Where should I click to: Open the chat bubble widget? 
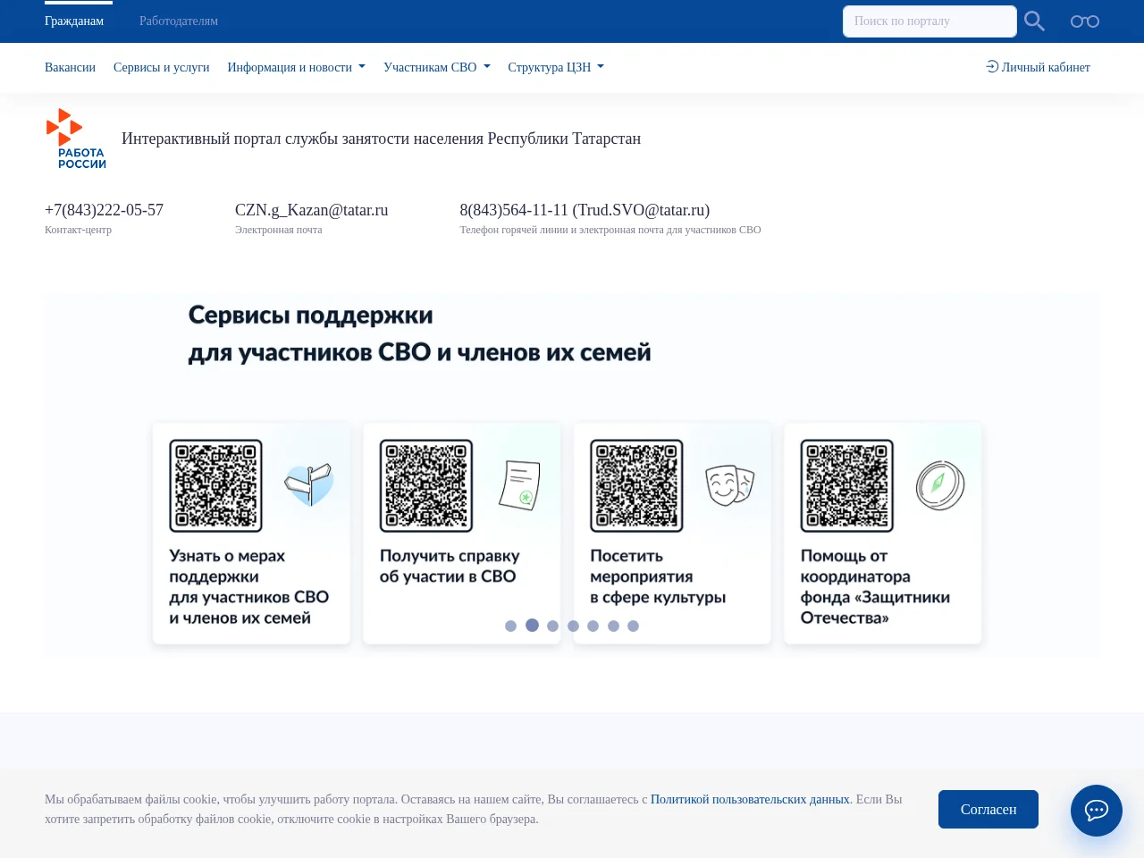[x=1097, y=811]
